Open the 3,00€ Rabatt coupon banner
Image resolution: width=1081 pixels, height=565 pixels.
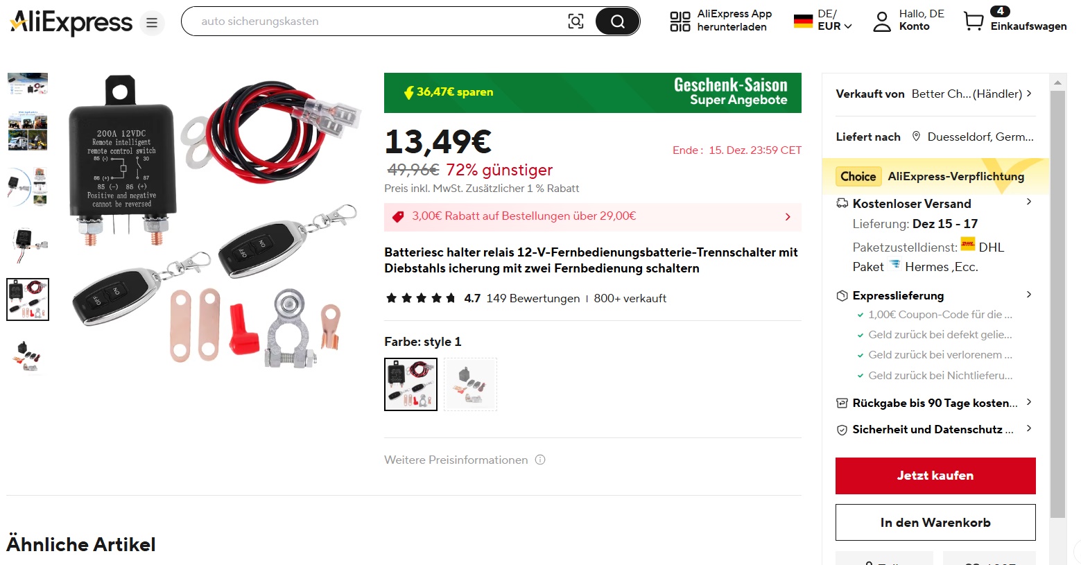click(593, 216)
